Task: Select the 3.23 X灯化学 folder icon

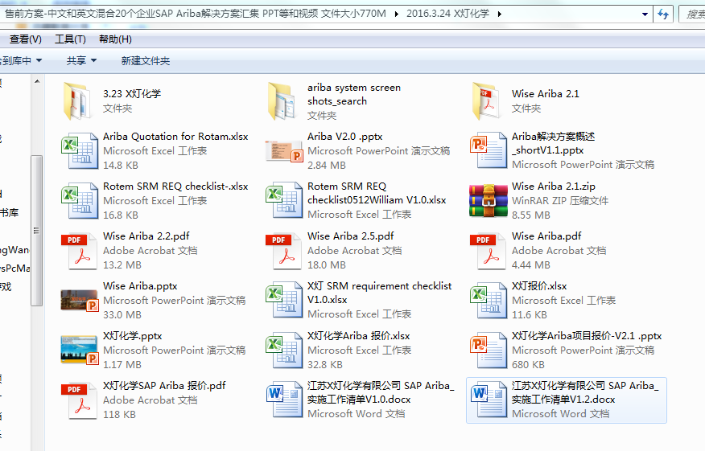Action: 79,100
